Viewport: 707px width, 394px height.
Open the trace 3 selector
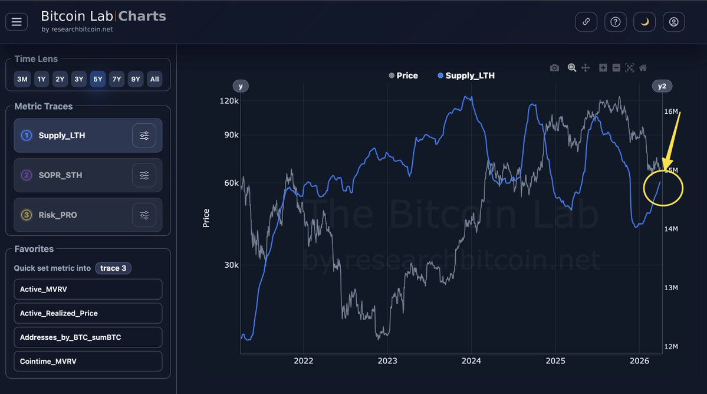113,268
